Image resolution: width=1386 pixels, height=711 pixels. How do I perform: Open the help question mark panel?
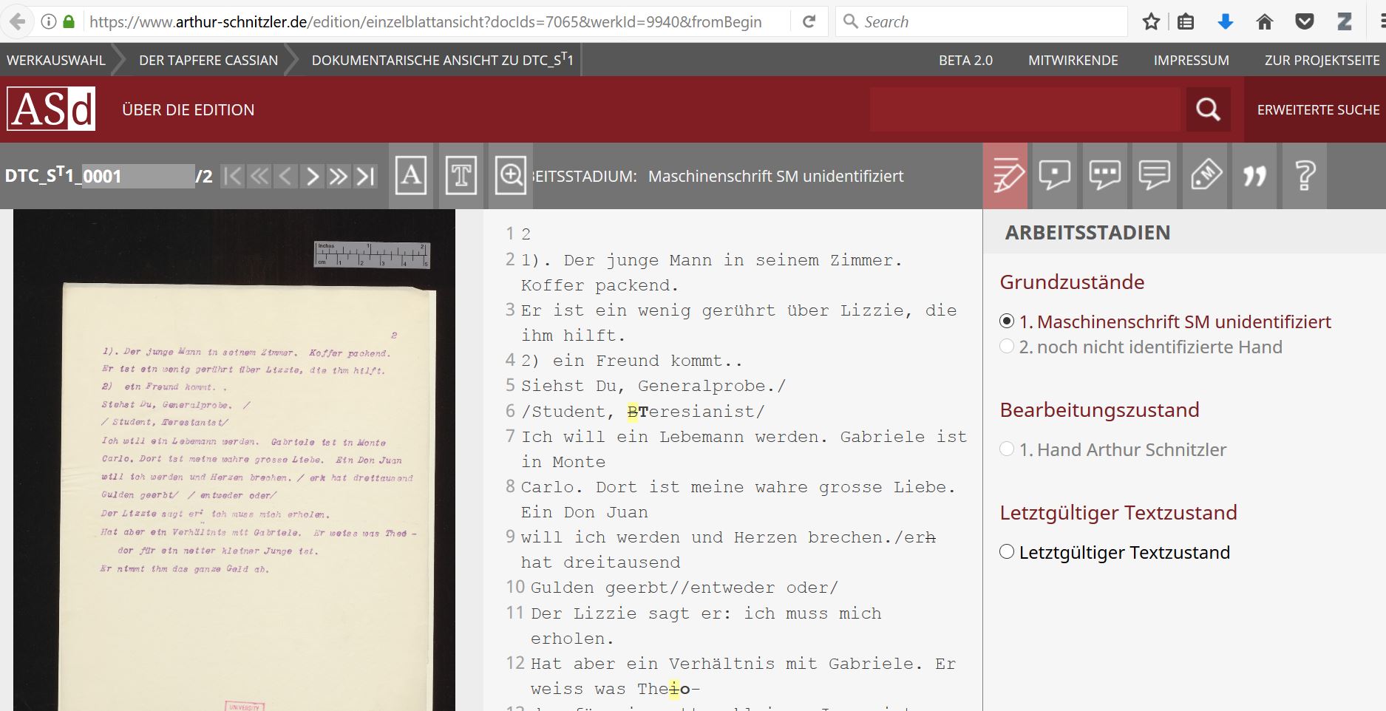pyautogui.click(x=1305, y=176)
